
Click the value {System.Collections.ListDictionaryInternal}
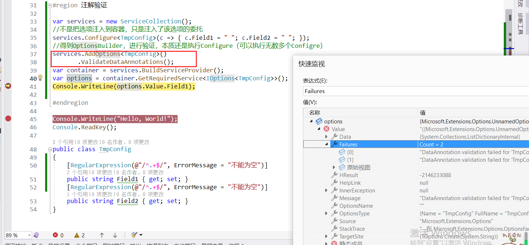coord(470,137)
